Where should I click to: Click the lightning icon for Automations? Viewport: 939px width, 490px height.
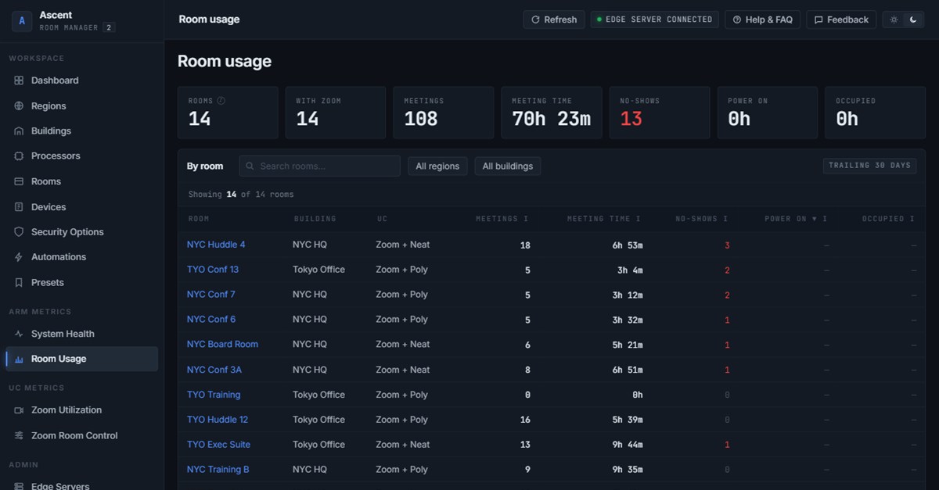coord(19,257)
